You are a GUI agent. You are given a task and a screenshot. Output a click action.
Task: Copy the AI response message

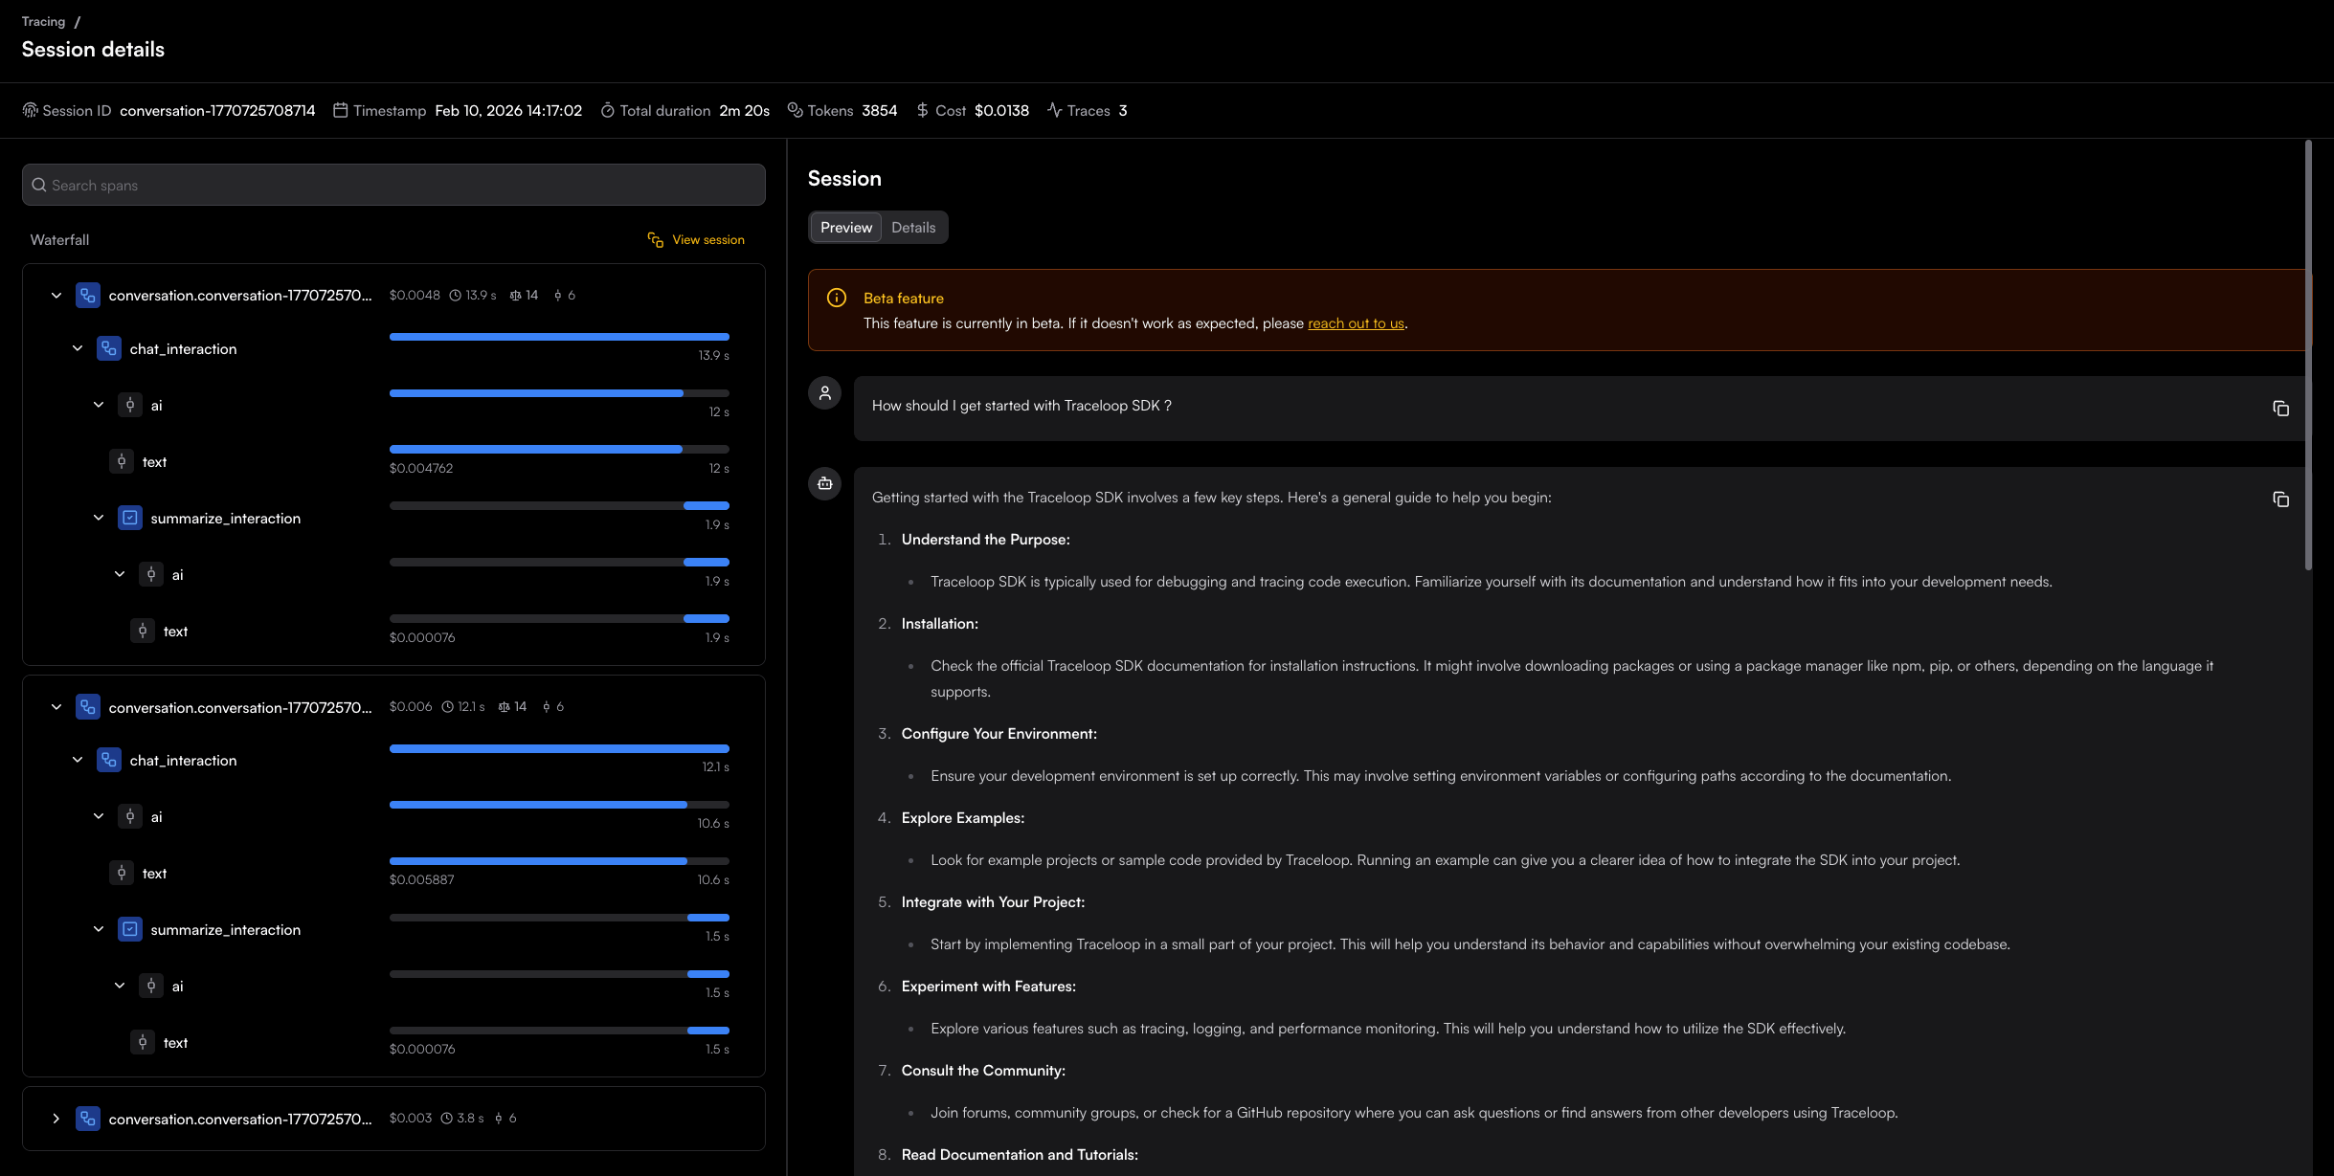pyautogui.click(x=2280, y=499)
